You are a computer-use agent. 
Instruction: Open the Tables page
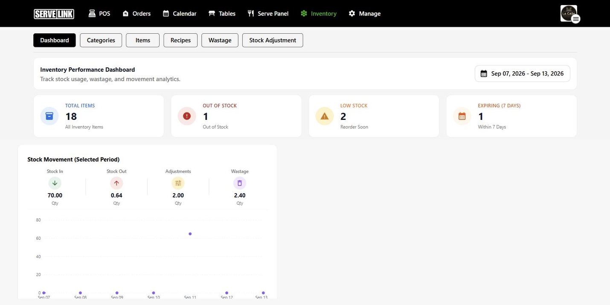222,14
